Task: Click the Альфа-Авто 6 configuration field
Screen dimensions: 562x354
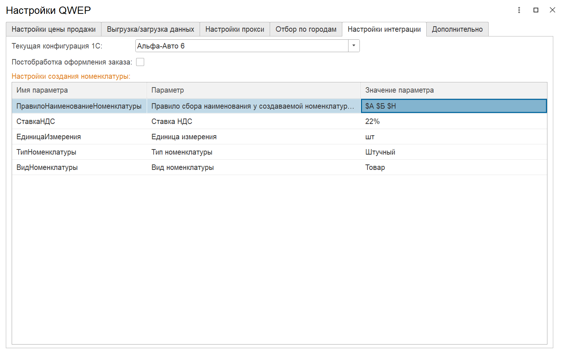Action: click(242, 46)
